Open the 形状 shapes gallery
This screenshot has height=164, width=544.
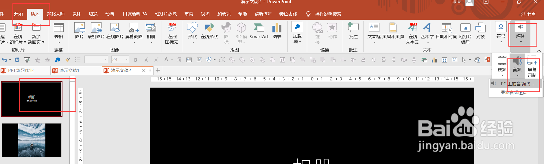click(x=192, y=33)
